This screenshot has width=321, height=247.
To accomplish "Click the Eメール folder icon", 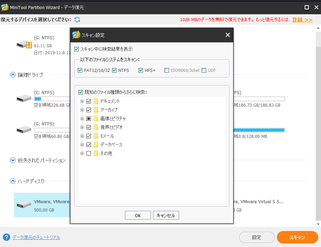I will (x=95, y=136).
